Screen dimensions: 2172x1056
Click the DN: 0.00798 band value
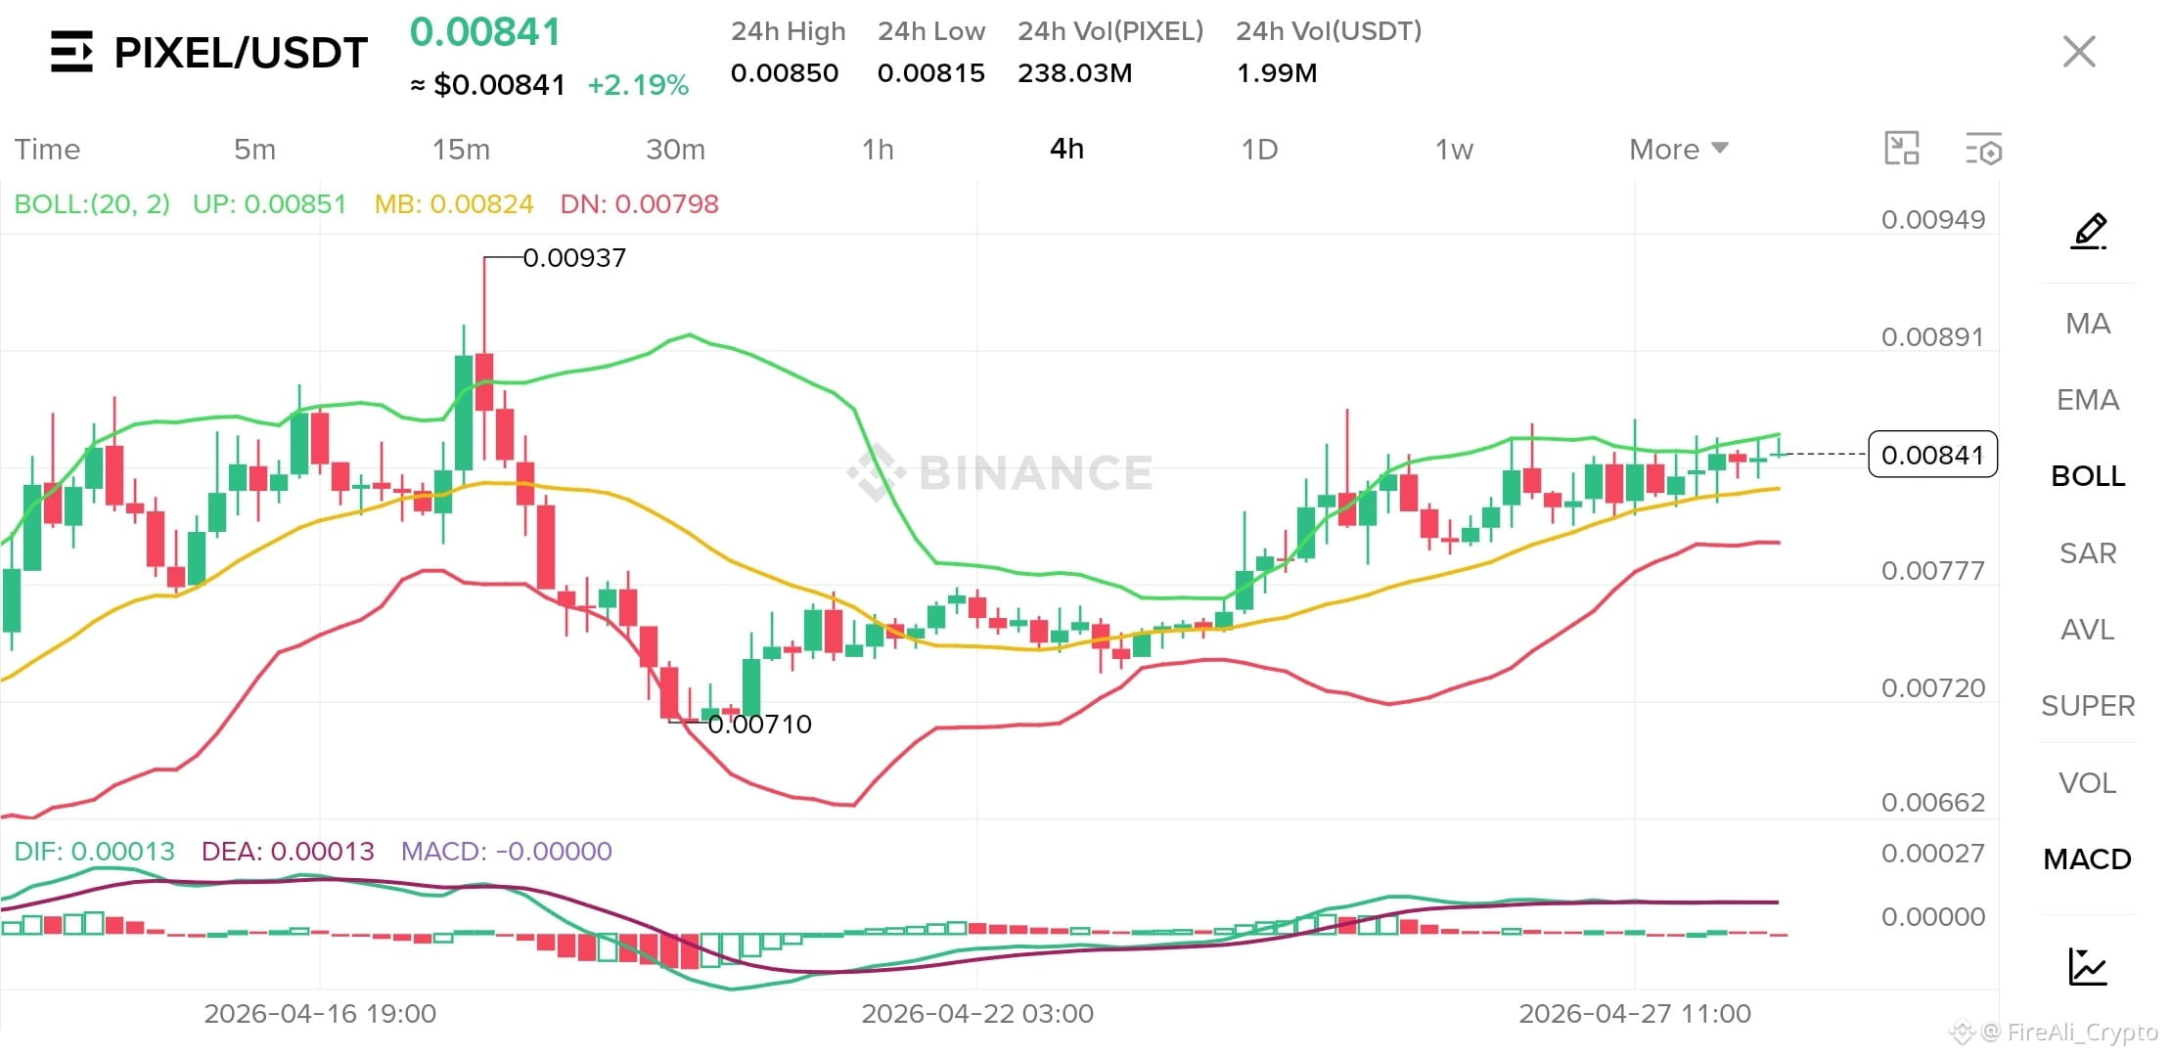pos(640,203)
